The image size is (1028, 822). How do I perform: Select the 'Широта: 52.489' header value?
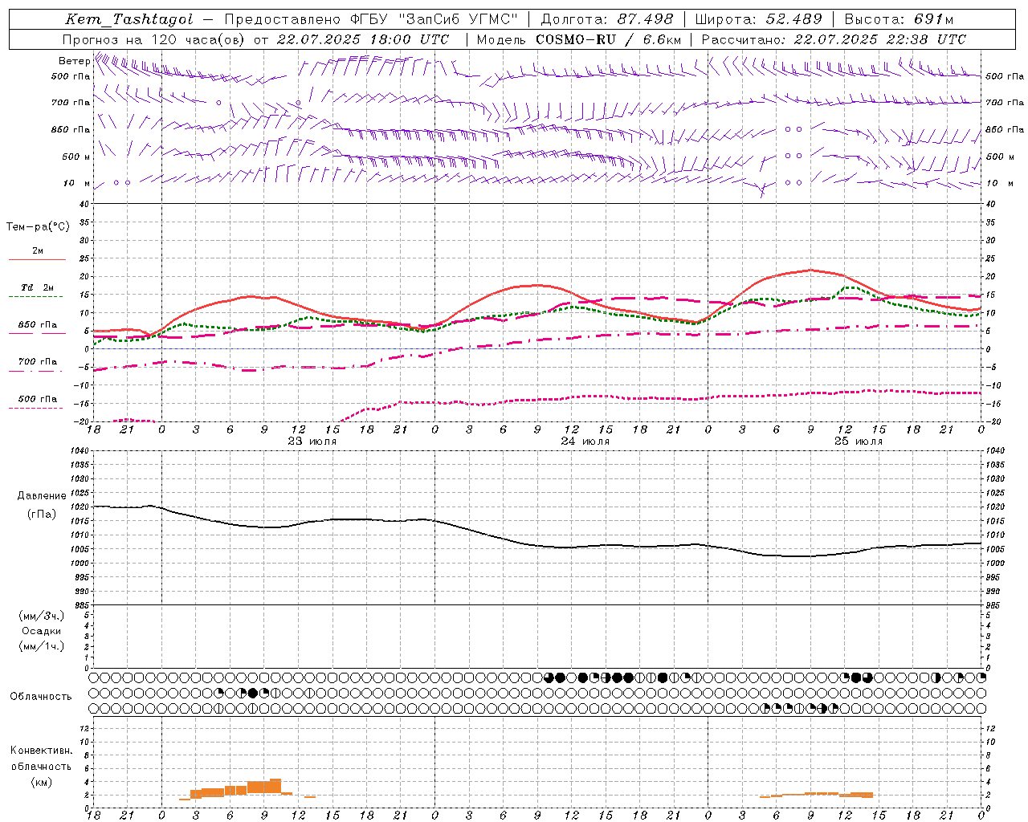(x=759, y=19)
